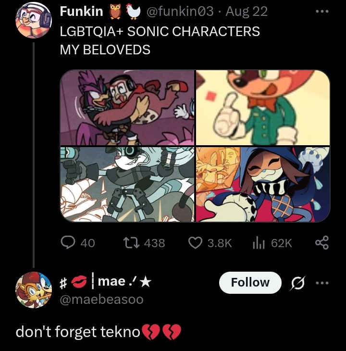Screen dimensions: 346x351
Task: Open the more options menu on Funkin's tweet
Action: pos(322,11)
